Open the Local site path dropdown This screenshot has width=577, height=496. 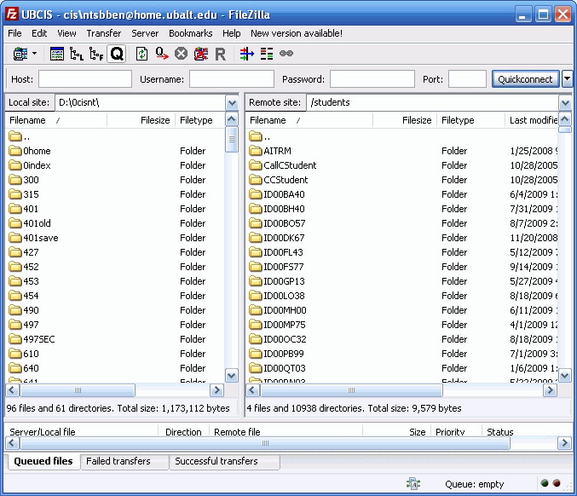232,102
